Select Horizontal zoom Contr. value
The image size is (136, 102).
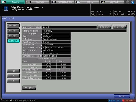point(64,67)
